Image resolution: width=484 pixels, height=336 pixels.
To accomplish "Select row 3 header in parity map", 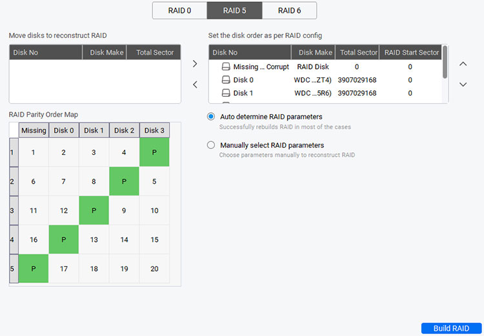I will (x=14, y=210).
